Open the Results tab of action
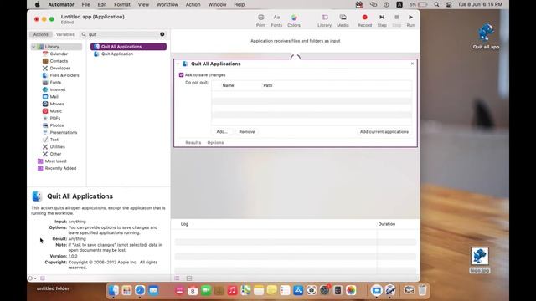536x301 pixels. (193, 143)
